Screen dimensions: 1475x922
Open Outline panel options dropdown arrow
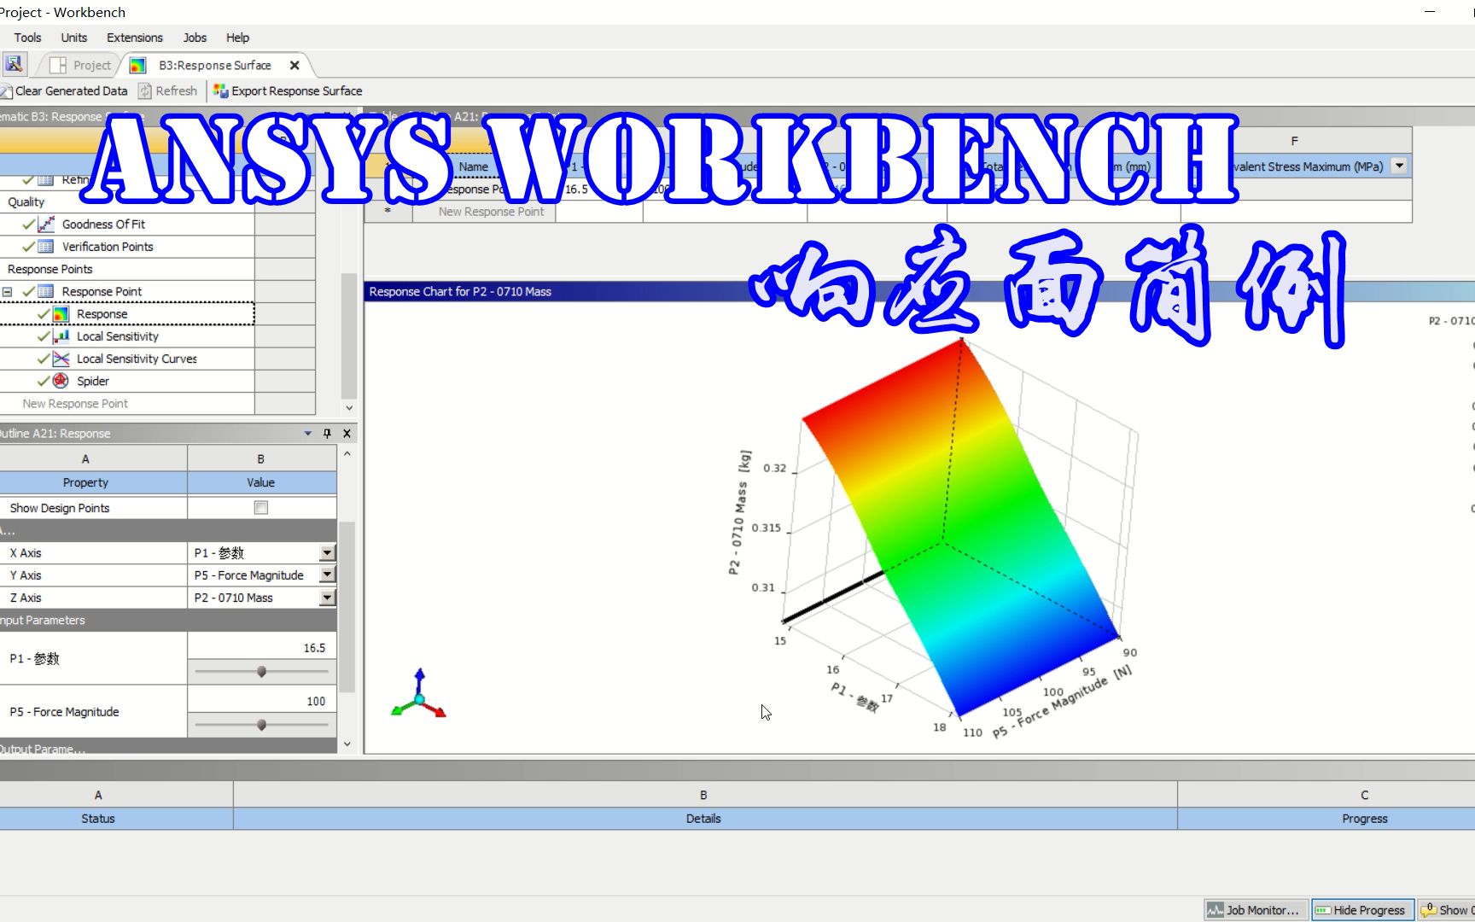pos(308,434)
